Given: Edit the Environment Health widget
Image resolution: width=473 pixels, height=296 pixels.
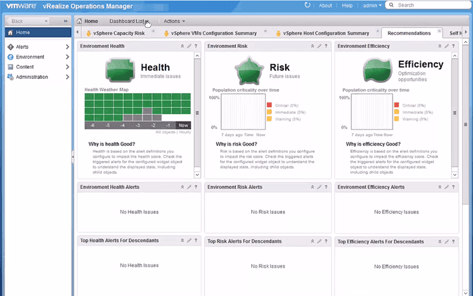Looking at the screenshot, I should 189,46.
